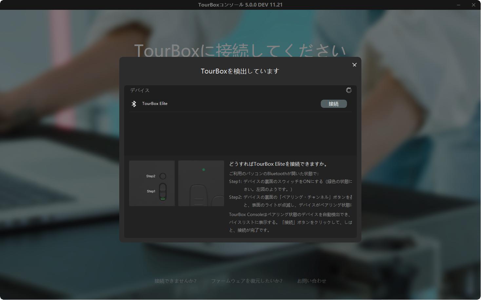
Task: Open the ファームウェアを復元したいか? link
Action: 246,281
